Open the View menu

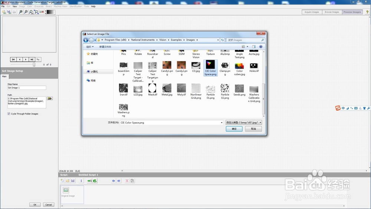15,6
